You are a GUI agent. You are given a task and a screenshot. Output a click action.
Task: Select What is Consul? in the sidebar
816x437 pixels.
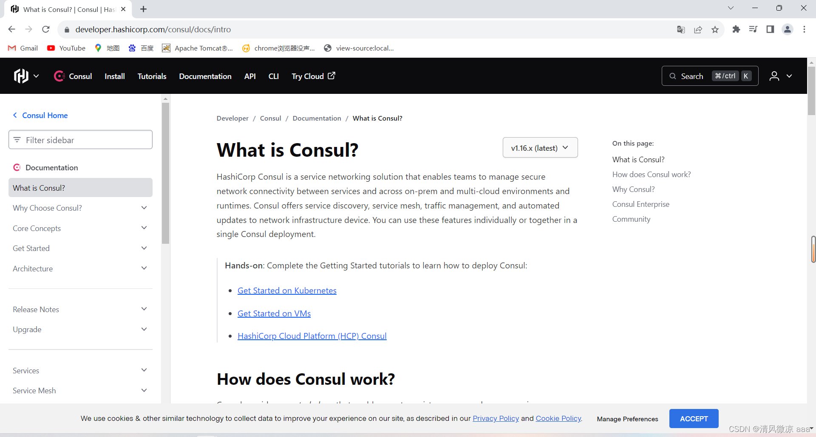pos(80,188)
